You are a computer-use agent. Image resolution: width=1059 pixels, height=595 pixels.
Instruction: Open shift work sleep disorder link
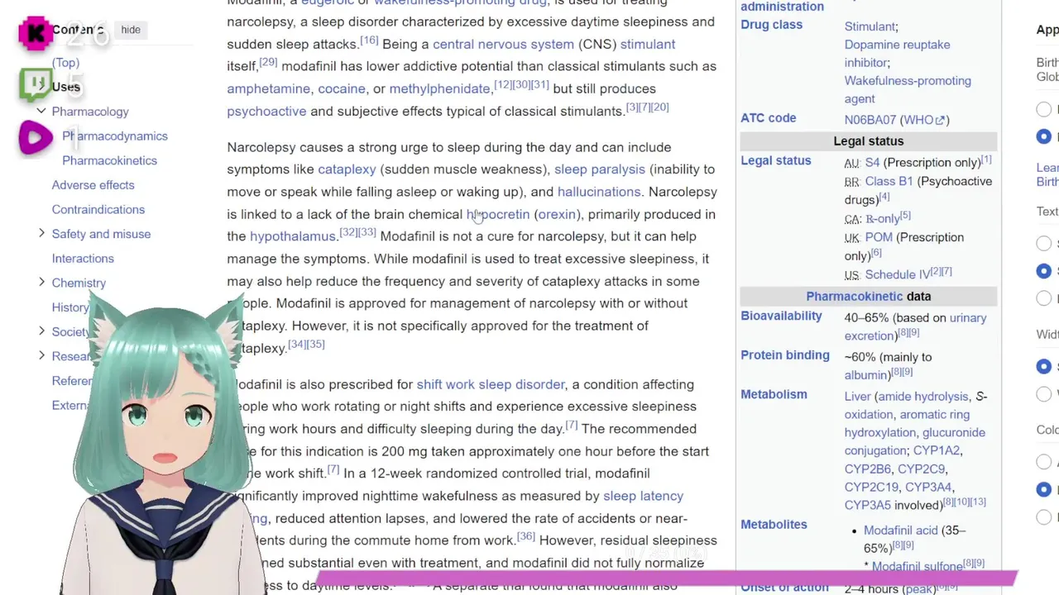coord(491,384)
